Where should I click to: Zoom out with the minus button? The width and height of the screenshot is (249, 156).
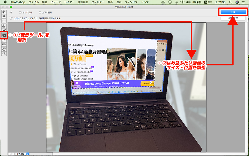(10, 154)
